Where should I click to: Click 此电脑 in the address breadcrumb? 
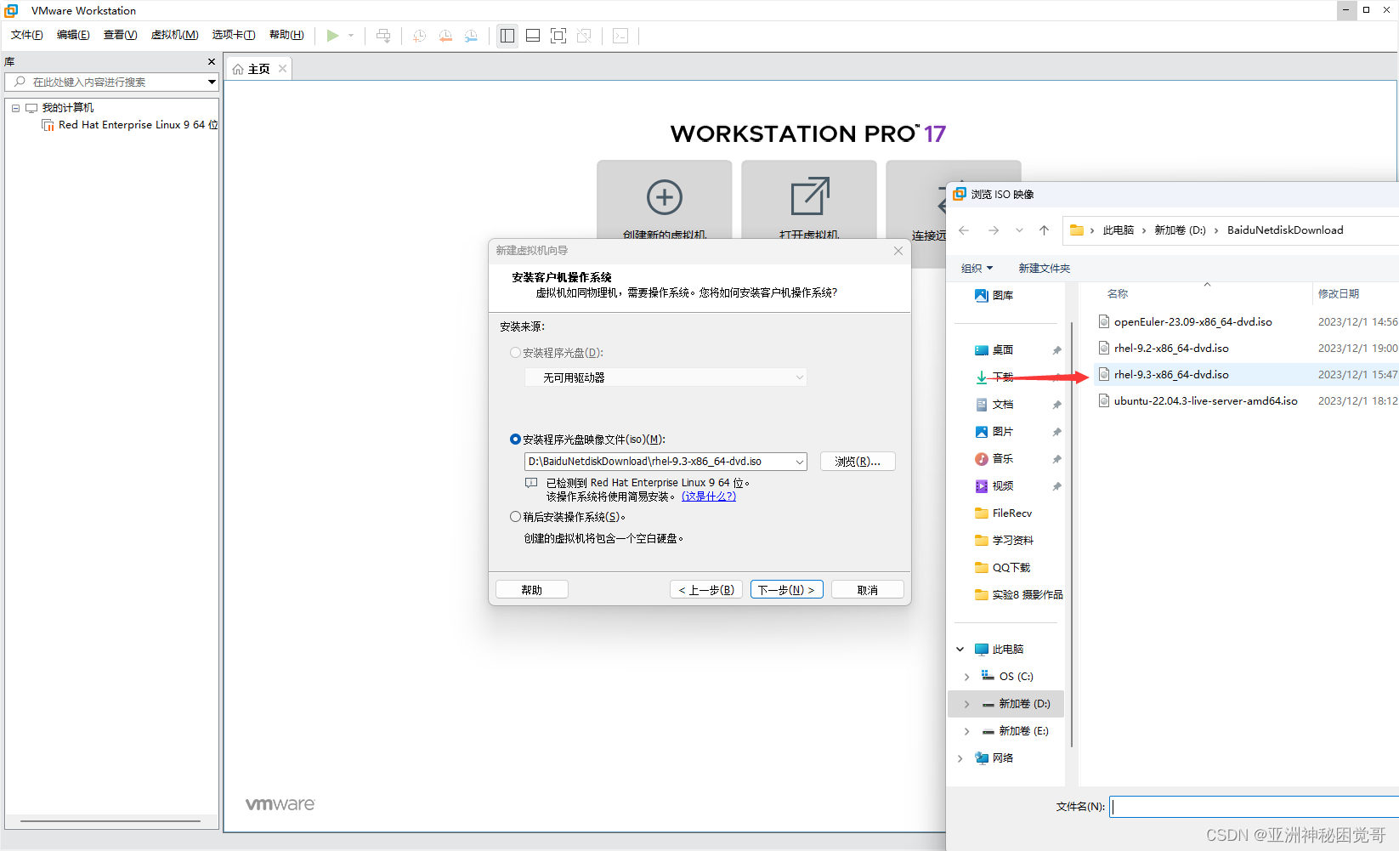coord(1119,230)
